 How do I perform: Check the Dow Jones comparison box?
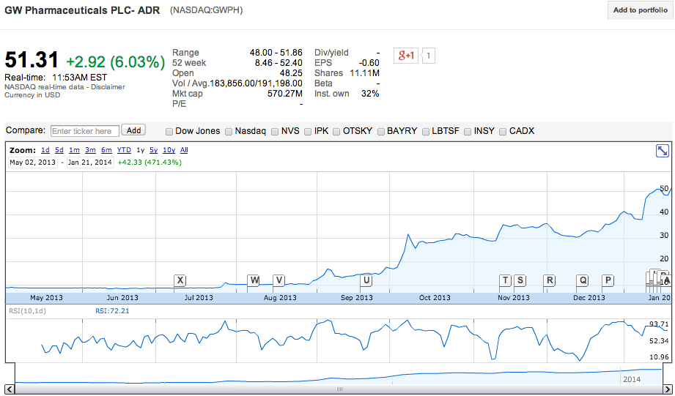click(x=169, y=132)
